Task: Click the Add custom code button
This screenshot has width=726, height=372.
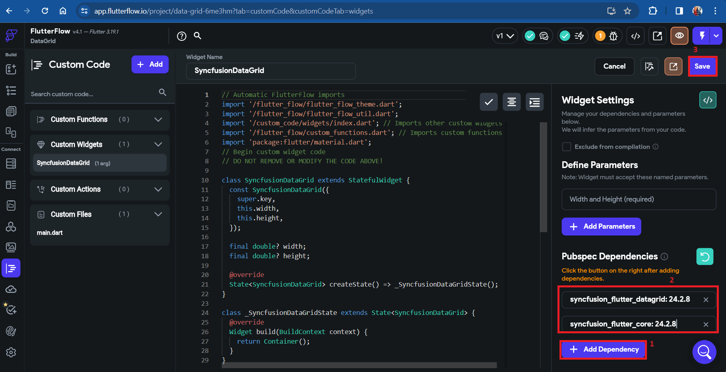Action: click(x=150, y=64)
